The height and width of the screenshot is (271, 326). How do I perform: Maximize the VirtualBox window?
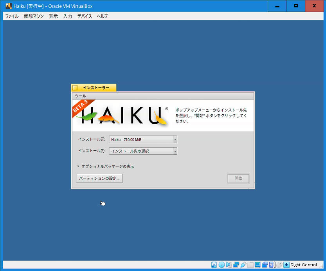coord(296,6)
